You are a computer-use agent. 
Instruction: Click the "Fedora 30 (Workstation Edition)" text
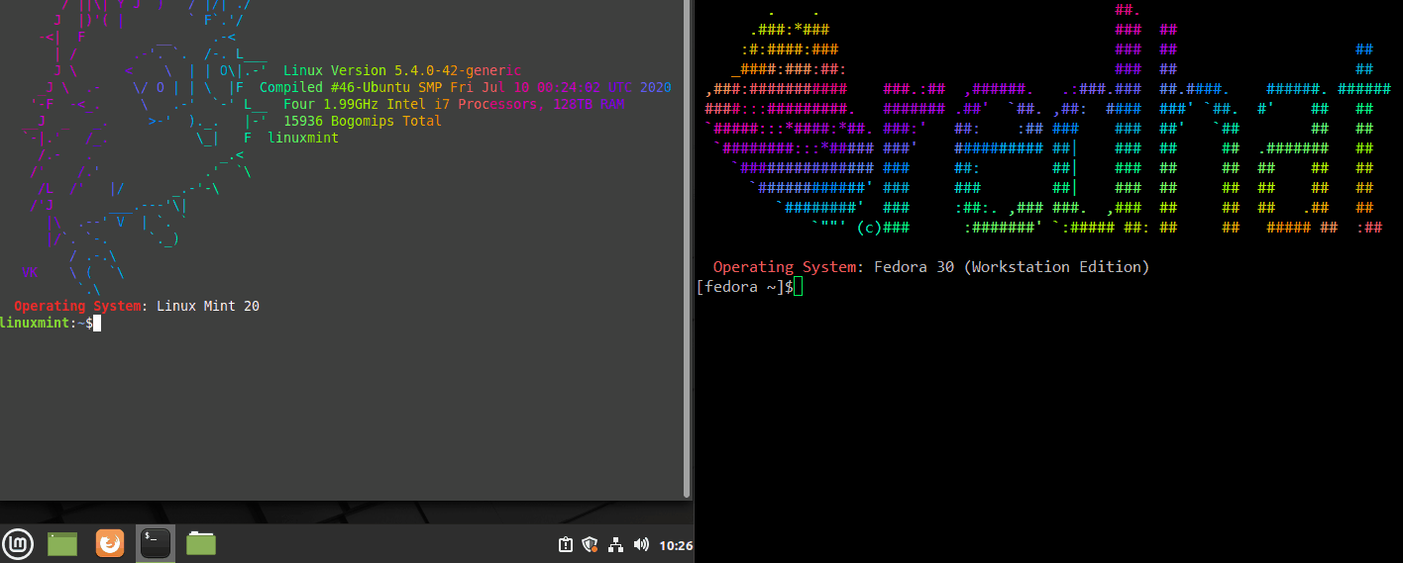tap(1011, 267)
